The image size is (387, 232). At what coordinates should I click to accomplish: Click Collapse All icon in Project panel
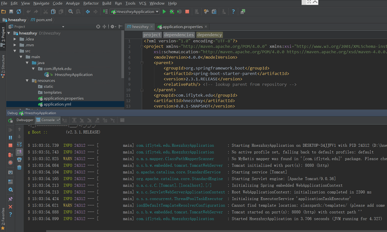tap(104, 26)
